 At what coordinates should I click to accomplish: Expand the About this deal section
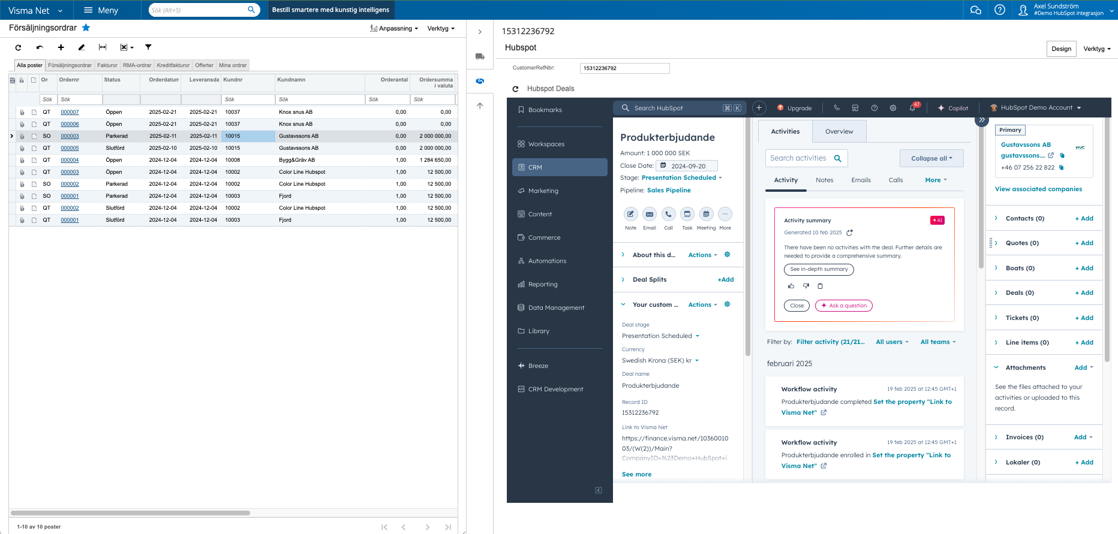[x=623, y=255]
